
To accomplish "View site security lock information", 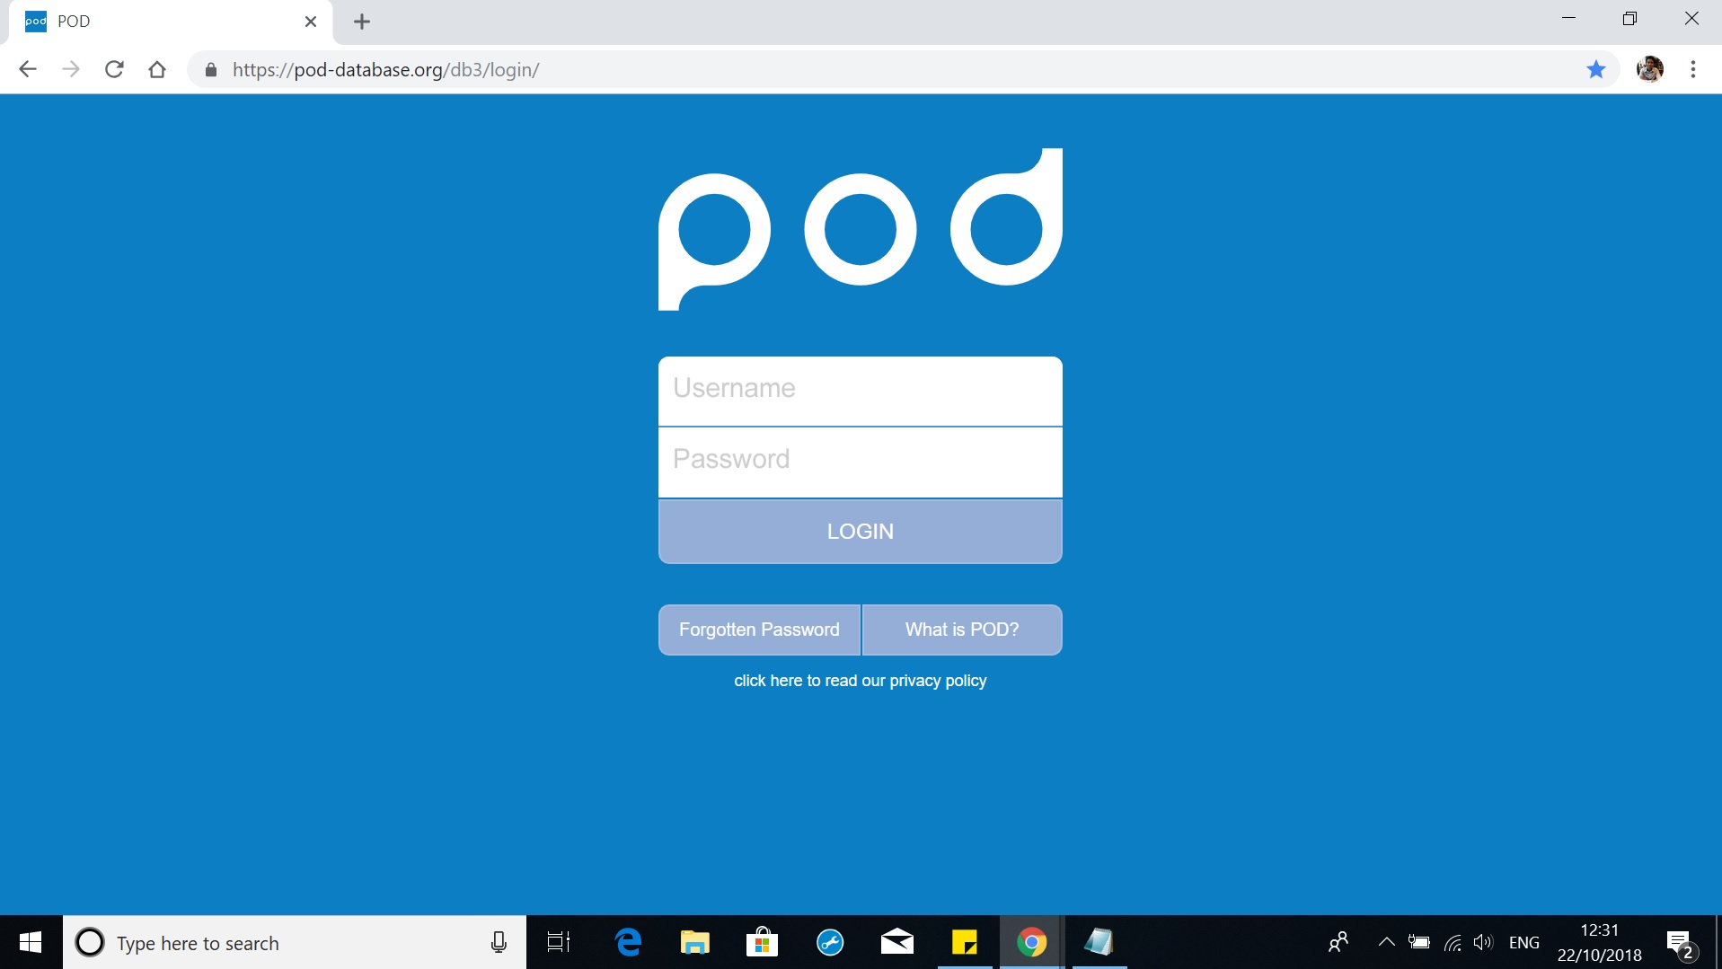I will click(211, 70).
